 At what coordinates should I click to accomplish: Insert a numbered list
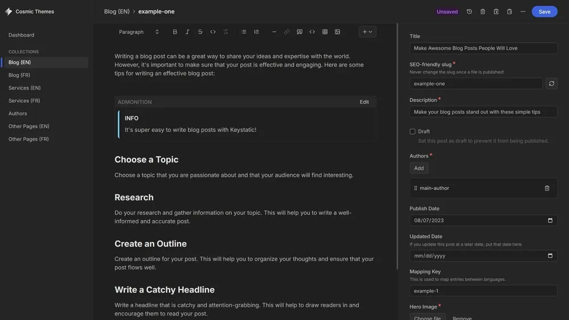pyautogui.click(x=256, y=32)
